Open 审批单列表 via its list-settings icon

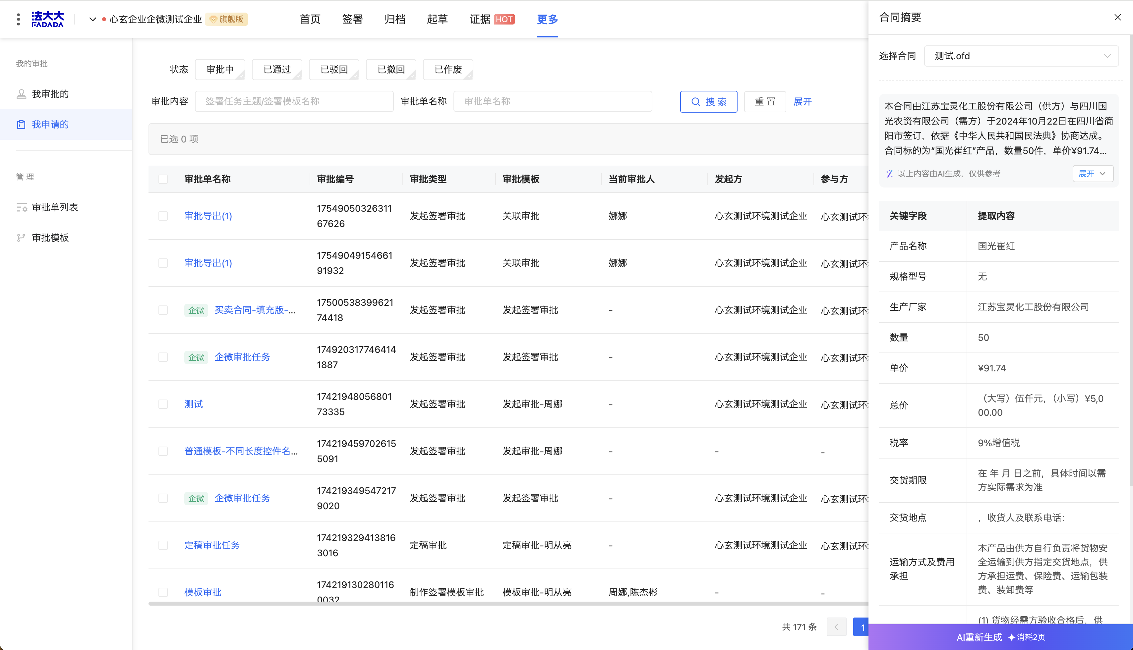(x=22, y=207)
